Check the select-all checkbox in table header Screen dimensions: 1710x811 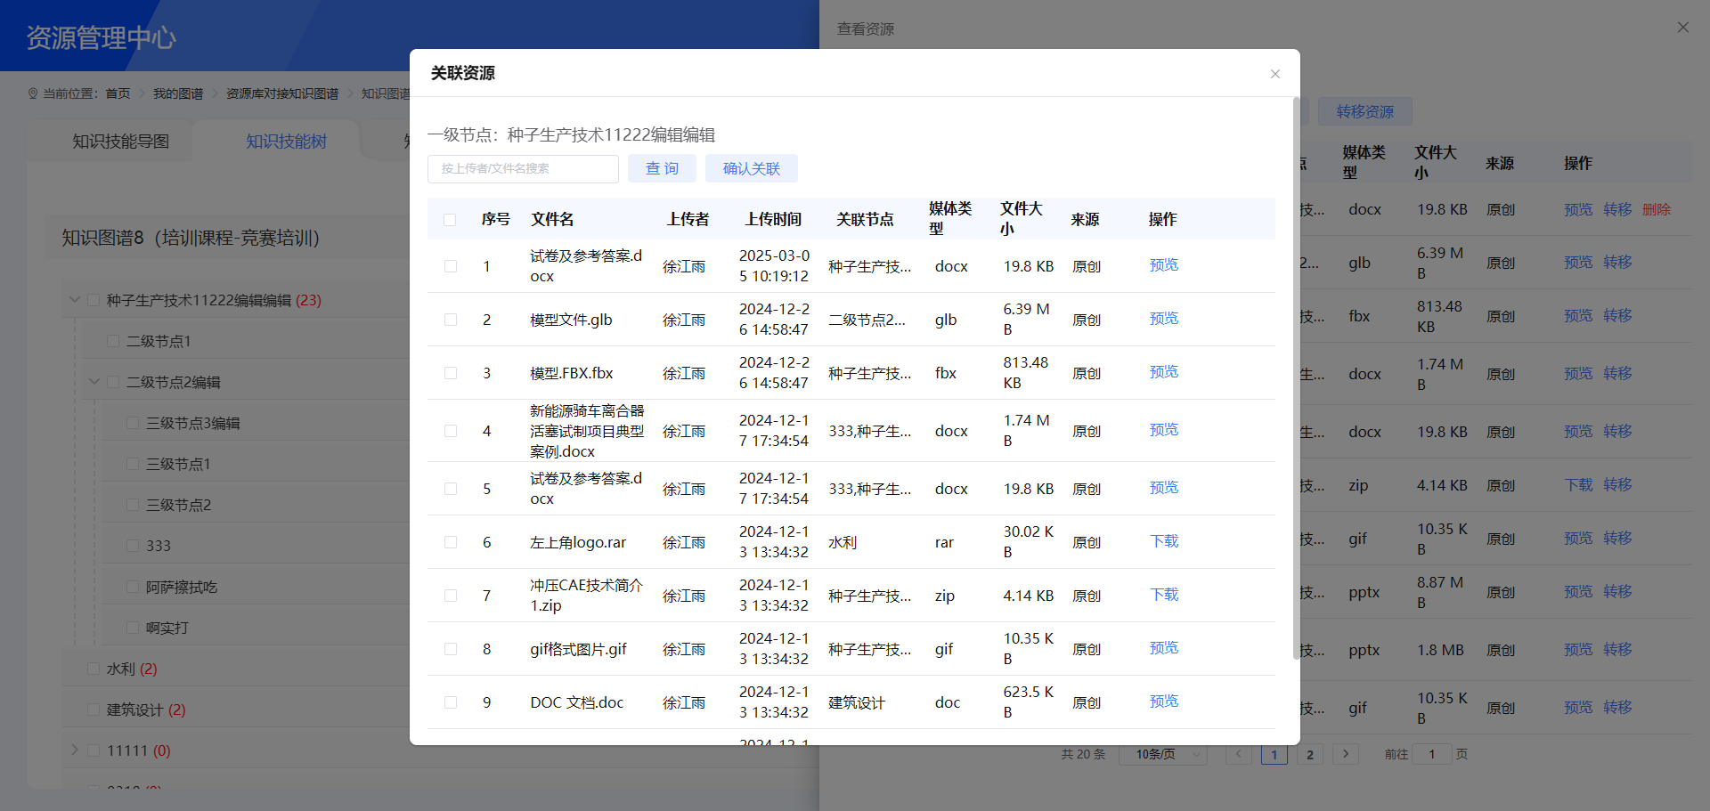click(450, 219)
